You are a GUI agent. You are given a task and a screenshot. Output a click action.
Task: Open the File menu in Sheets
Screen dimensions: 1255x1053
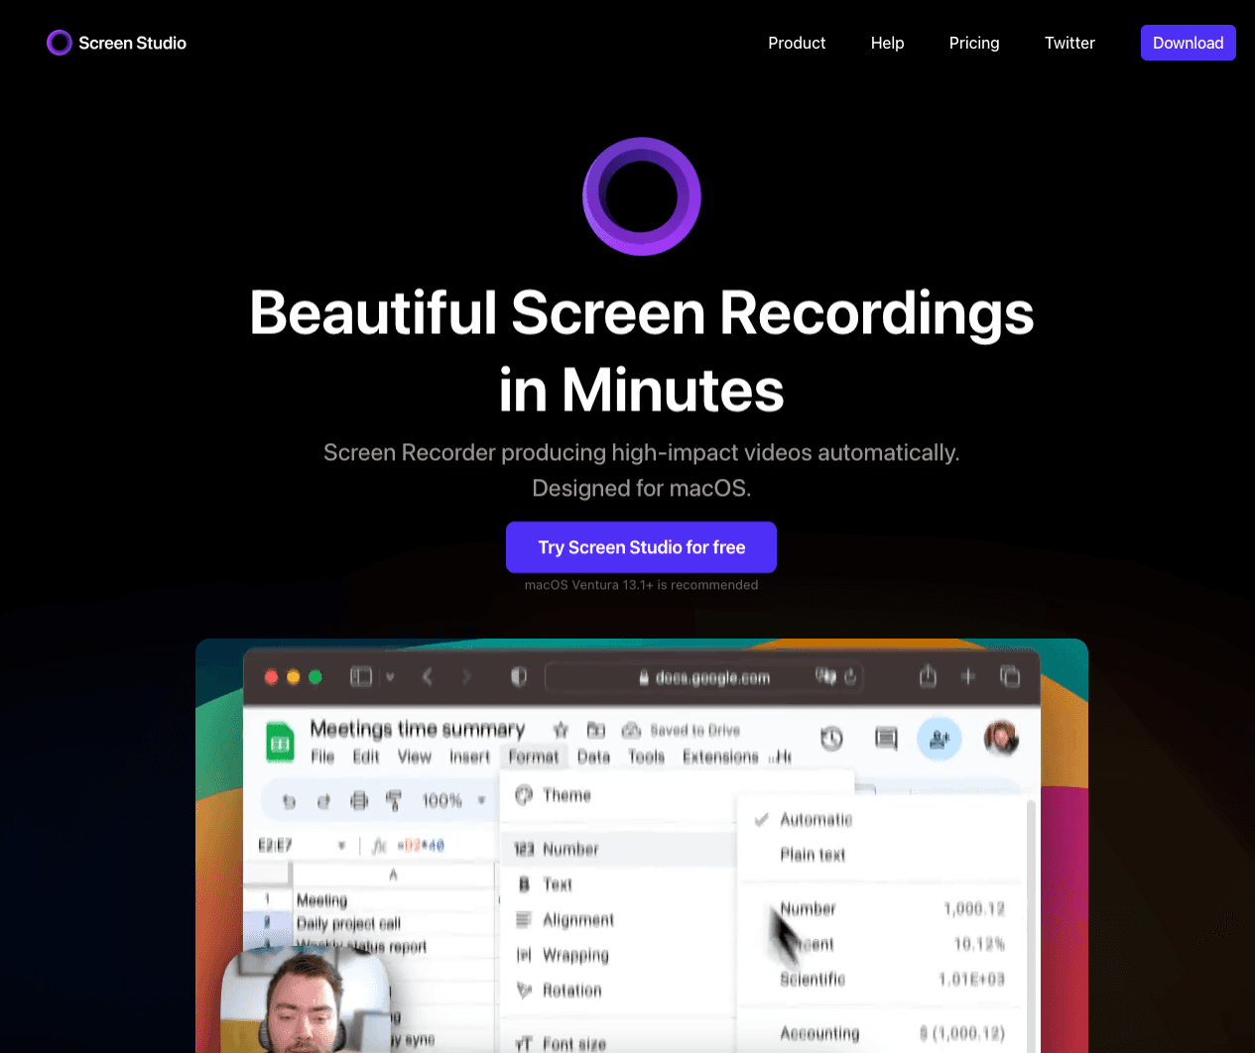tap(322, 757)
